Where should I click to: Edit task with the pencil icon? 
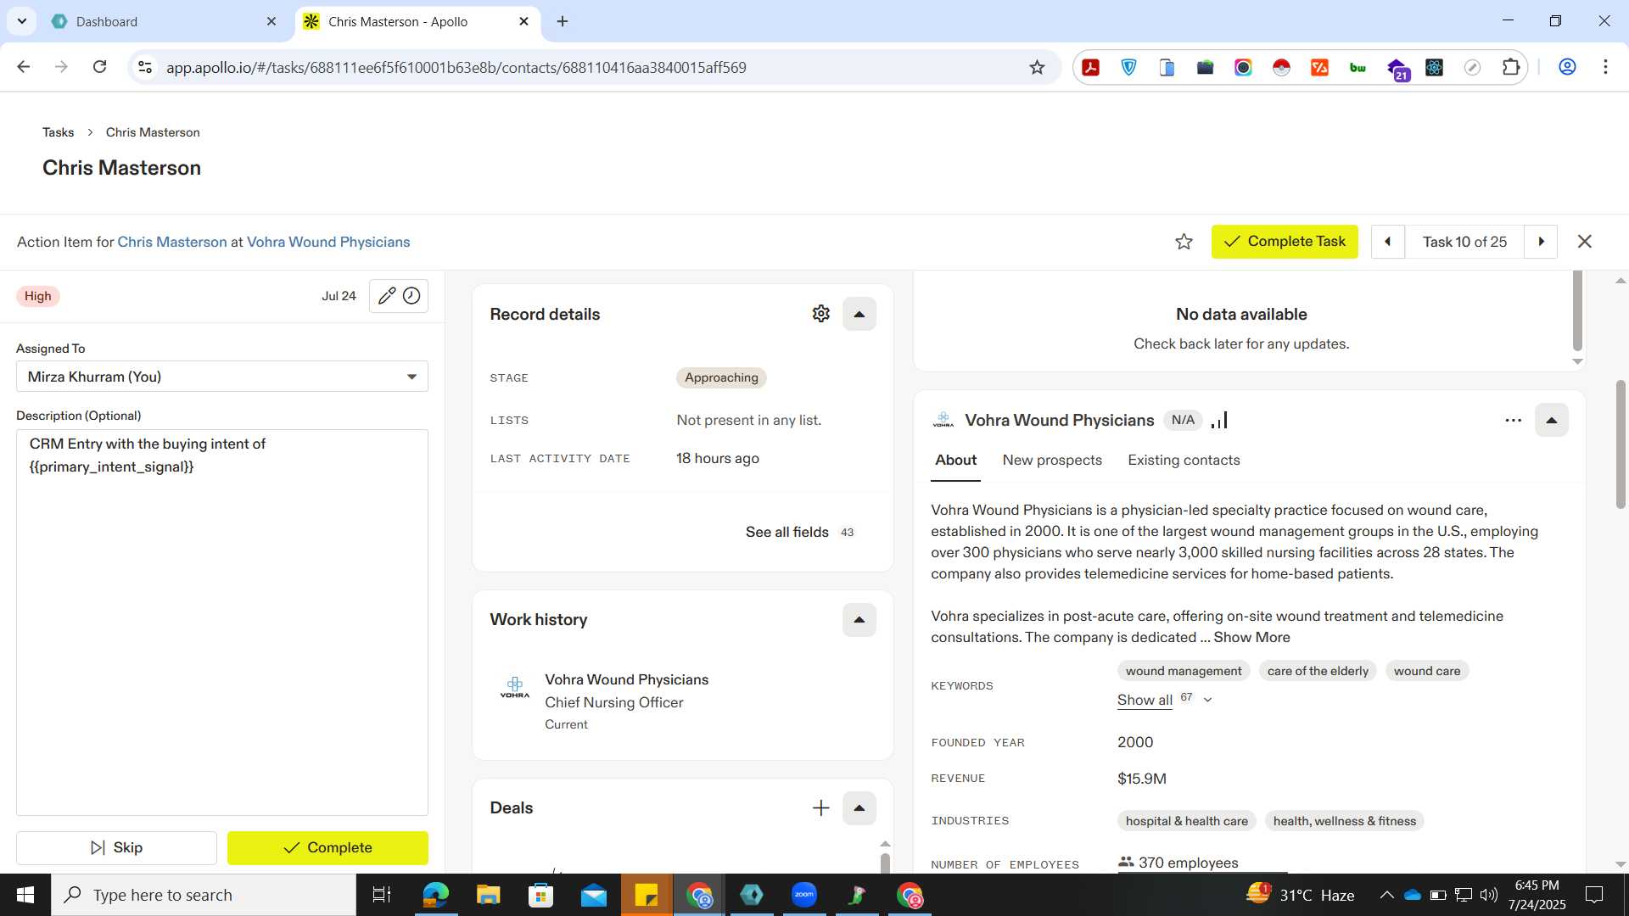[387, 296]
